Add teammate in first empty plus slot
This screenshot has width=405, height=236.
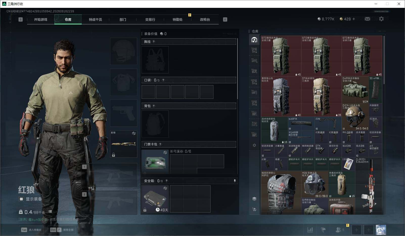(356, 230)
